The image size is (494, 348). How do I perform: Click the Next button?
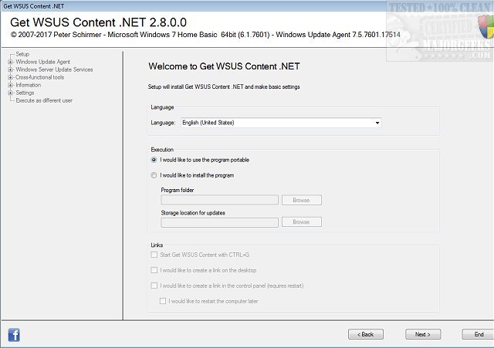[x=422, y=334]
